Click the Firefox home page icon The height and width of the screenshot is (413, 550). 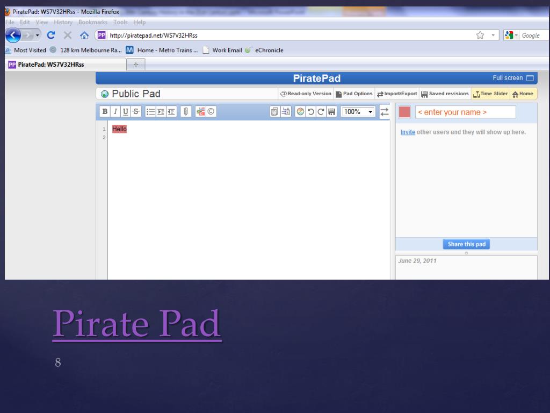click(x=84, y=35)
